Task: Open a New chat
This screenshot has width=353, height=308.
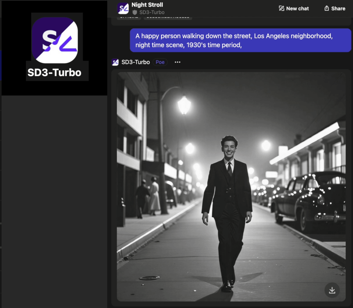Action: [293, 8]
